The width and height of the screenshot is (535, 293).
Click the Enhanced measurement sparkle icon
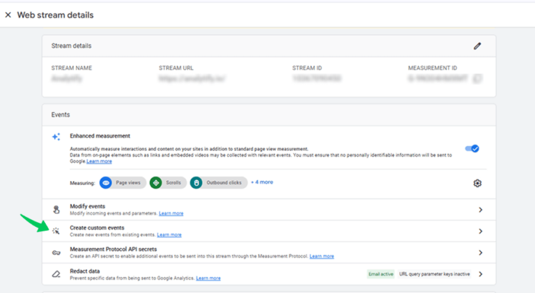click(56, 137)
